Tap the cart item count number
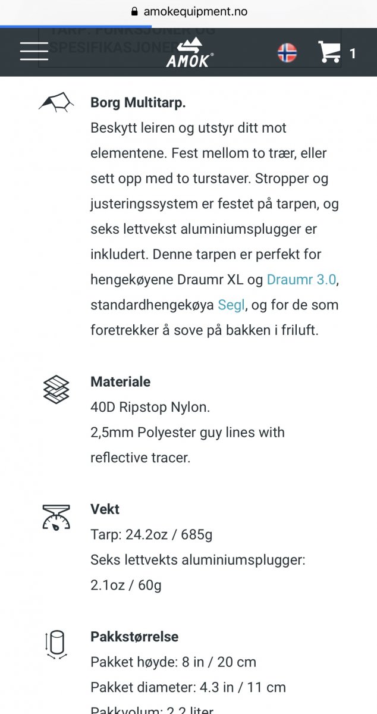Screen dimensions: 377x714 [x=353, y=54]
